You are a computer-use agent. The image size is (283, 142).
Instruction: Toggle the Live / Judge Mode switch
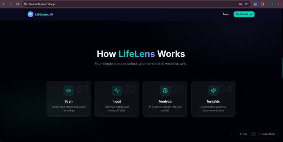(x=252, y=134)
